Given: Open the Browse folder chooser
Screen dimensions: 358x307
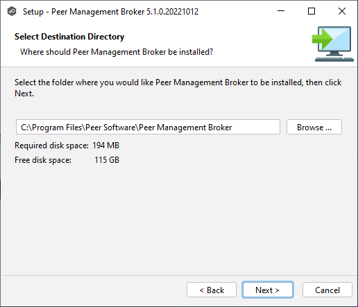Looking at the screenshot, I should click(x=314, y=127).
